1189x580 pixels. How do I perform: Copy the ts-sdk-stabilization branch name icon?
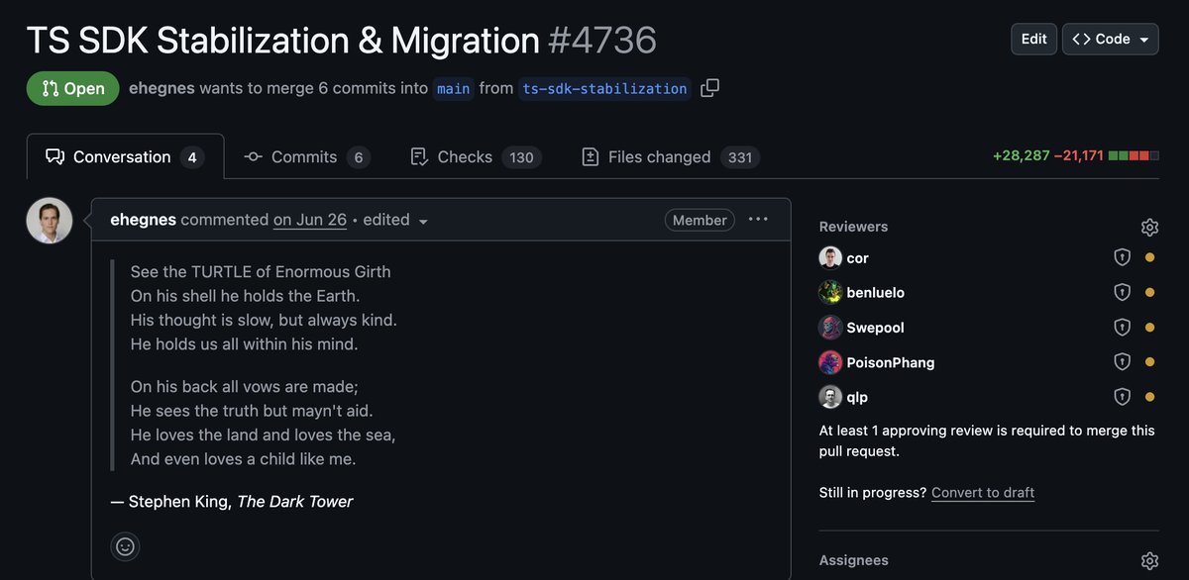point(709,88)
